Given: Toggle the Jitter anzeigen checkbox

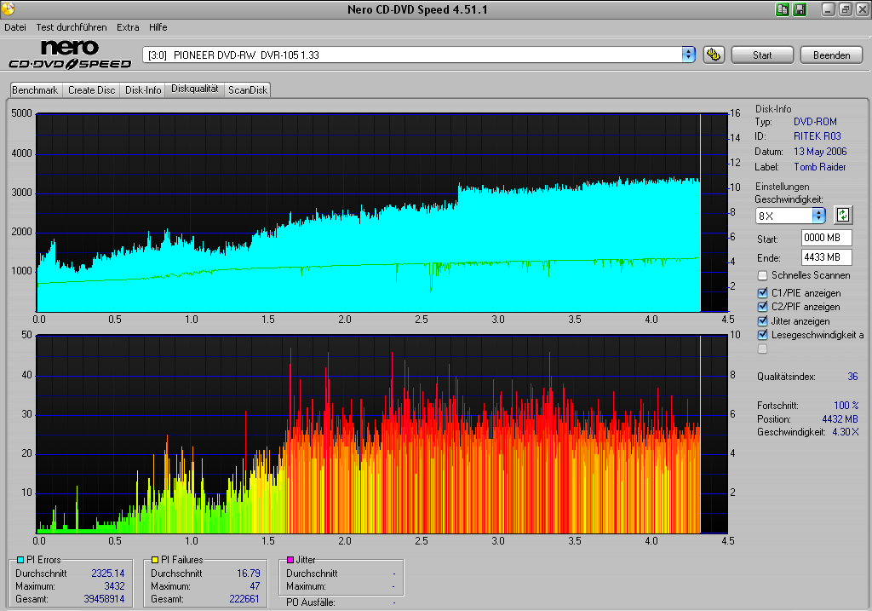Looking at the screenshot, I should [x=763, y=321].
